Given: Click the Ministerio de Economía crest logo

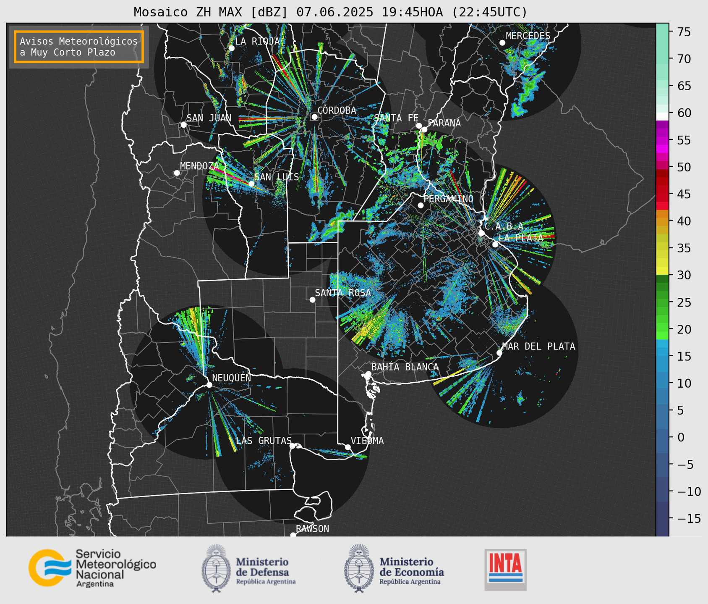Looking at the screenshot, I should [359, 569].
